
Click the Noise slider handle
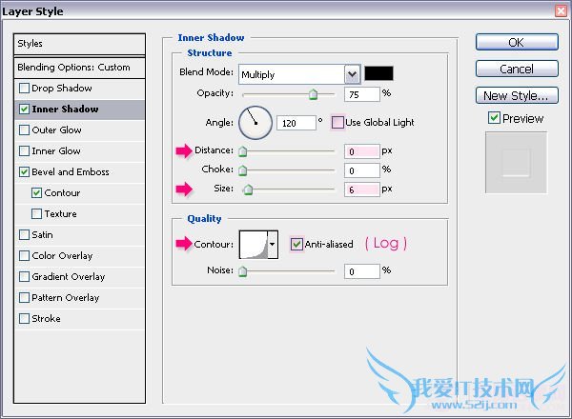(242, 271)
